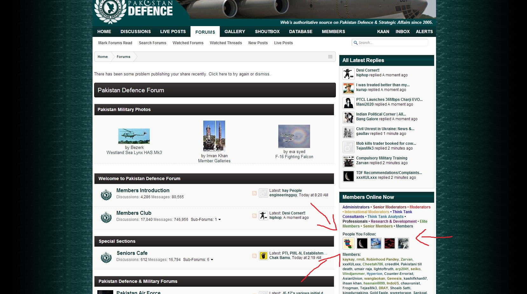Open xxxKULxxx moon avatar in Latest Replies
The image size is (527, 294).
349,176
